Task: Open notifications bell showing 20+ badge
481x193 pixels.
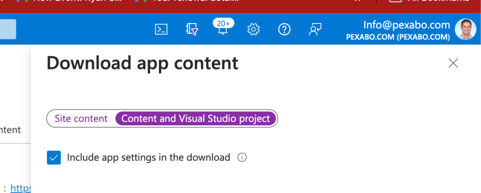Action: tap(223, 27)
